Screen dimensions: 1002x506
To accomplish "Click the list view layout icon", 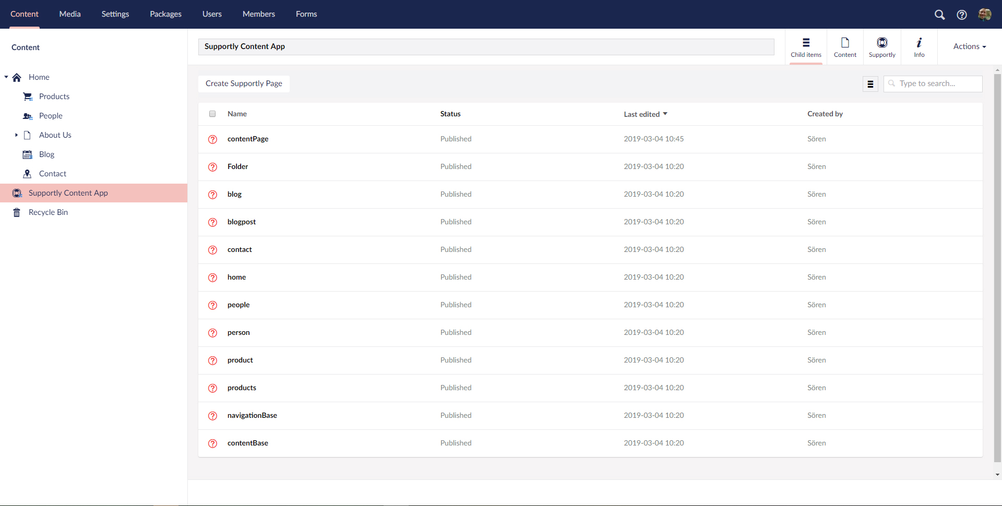I will tap(870, 84).
